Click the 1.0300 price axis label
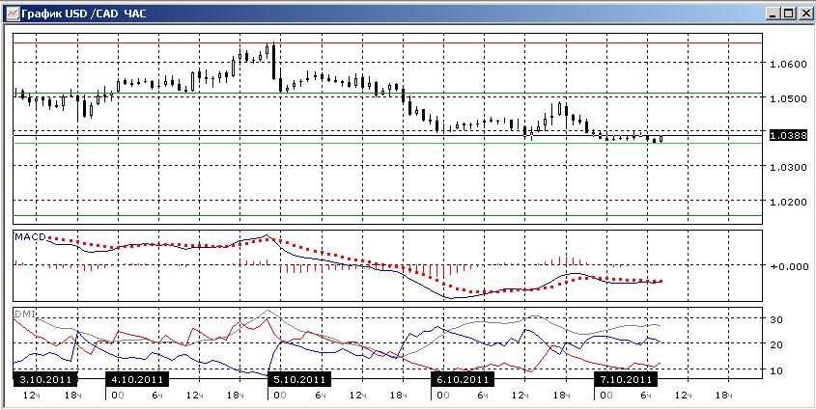This screenshot has width=816, height=410. point(787,167)
